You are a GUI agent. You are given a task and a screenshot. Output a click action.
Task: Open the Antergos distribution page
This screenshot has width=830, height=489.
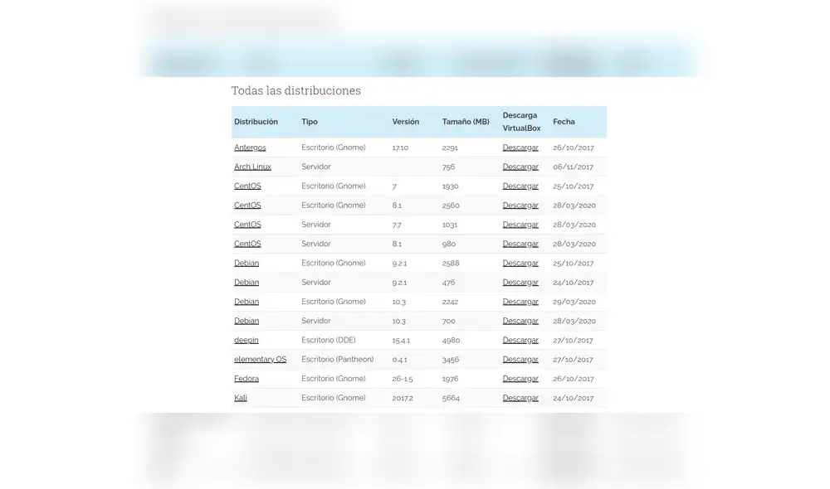(x=250, y=147)
